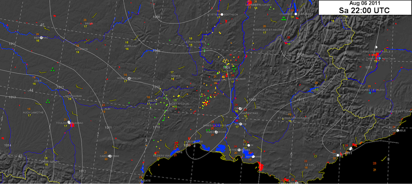Select the MONT AIGOUAL station label
412x184 pixels.
click(179, 104)
